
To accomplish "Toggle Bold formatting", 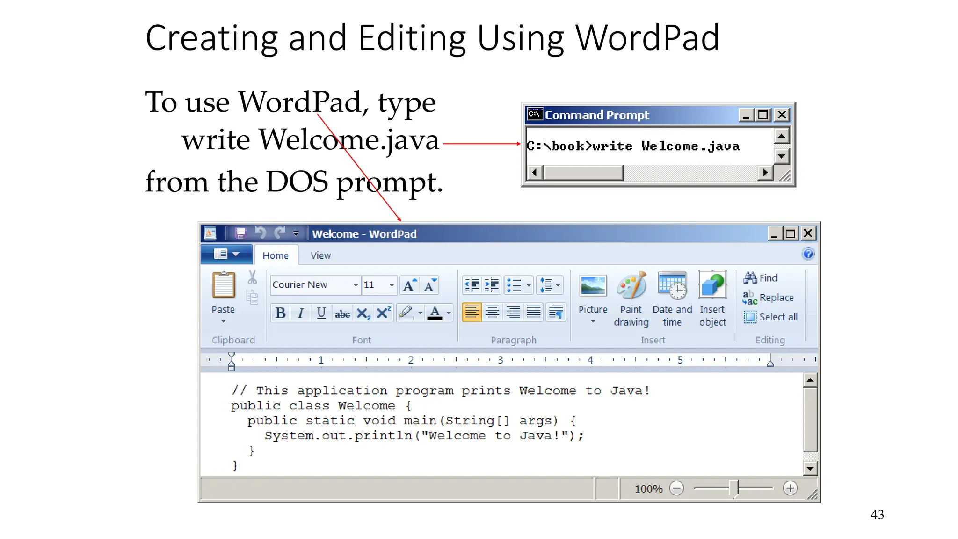I will [280, 313].
